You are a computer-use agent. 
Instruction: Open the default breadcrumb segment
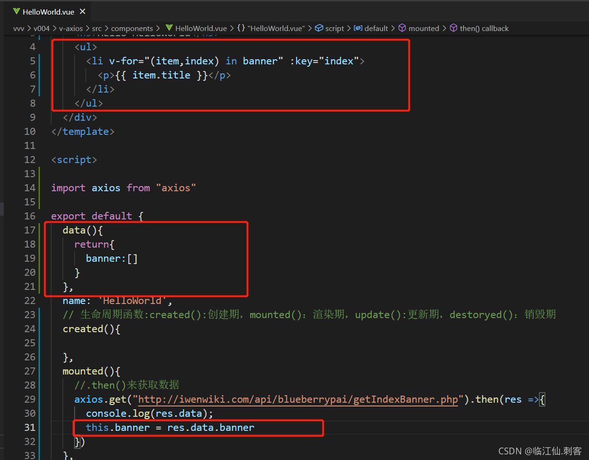[377, 28]
